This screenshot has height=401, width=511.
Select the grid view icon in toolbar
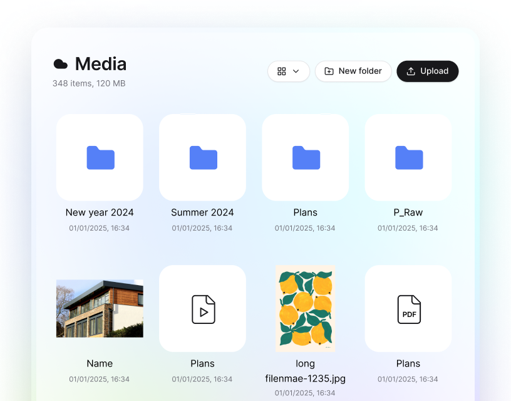281,71
